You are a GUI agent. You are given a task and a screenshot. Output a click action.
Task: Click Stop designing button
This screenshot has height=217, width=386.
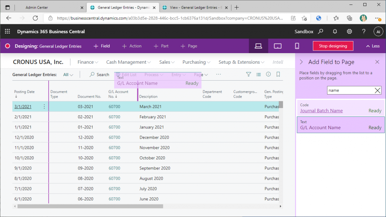point(333,46)
